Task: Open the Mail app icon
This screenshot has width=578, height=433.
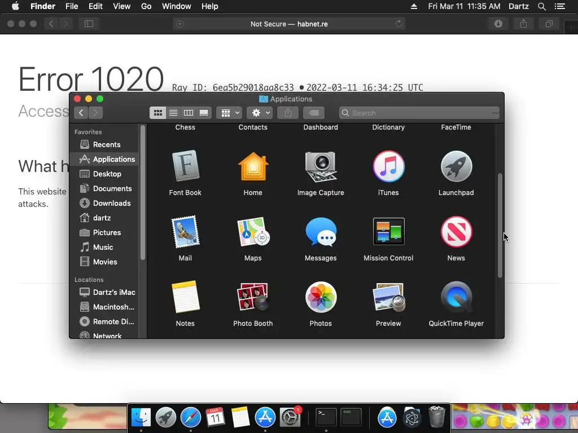Action: pos(185,232)
